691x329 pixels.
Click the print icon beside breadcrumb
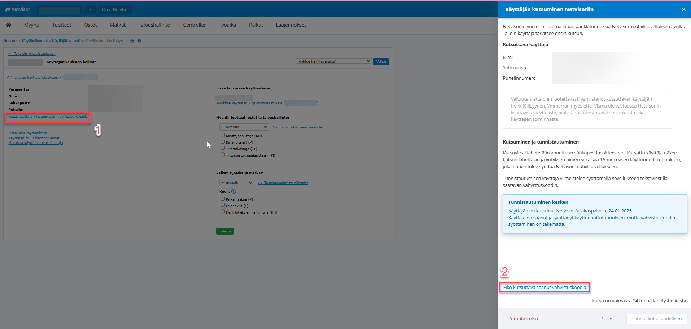(x=132, y=41)
